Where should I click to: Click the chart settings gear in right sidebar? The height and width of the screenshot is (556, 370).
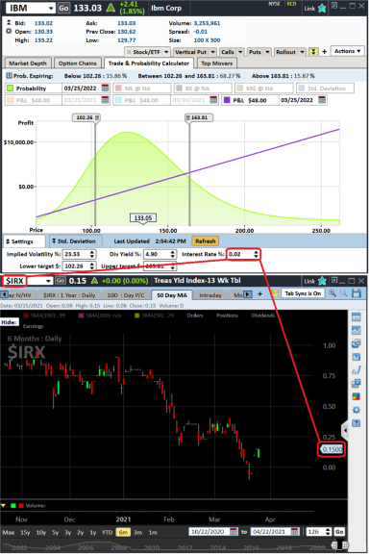[356, 410]
